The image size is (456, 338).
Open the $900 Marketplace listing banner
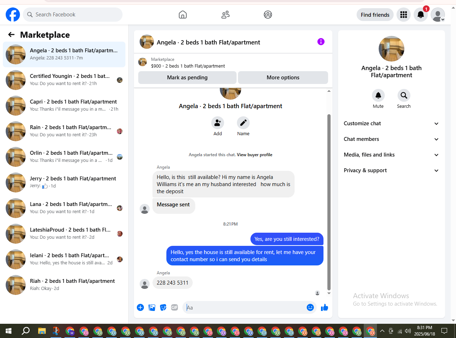coord(233,63)
